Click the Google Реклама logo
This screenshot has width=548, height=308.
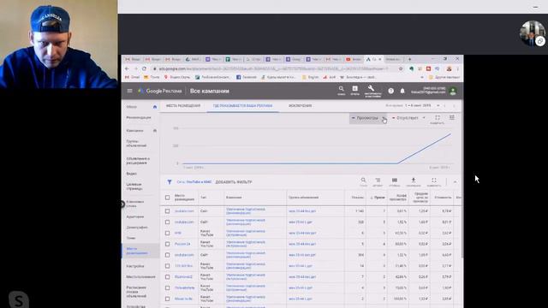click(160, 92)
